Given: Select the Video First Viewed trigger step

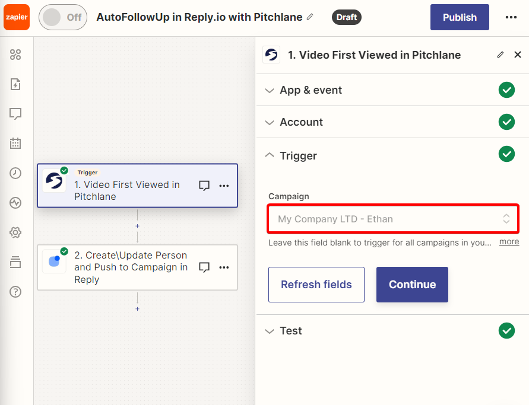Looking at the screenshot, I should click(x=137, y=186).
